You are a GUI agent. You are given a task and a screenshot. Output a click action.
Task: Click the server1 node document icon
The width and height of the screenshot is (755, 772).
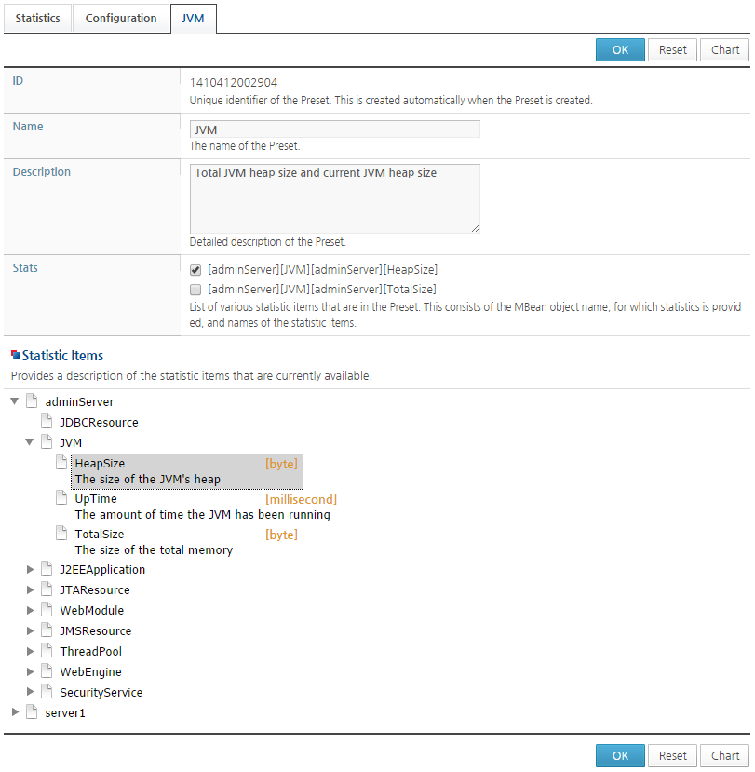32,711
